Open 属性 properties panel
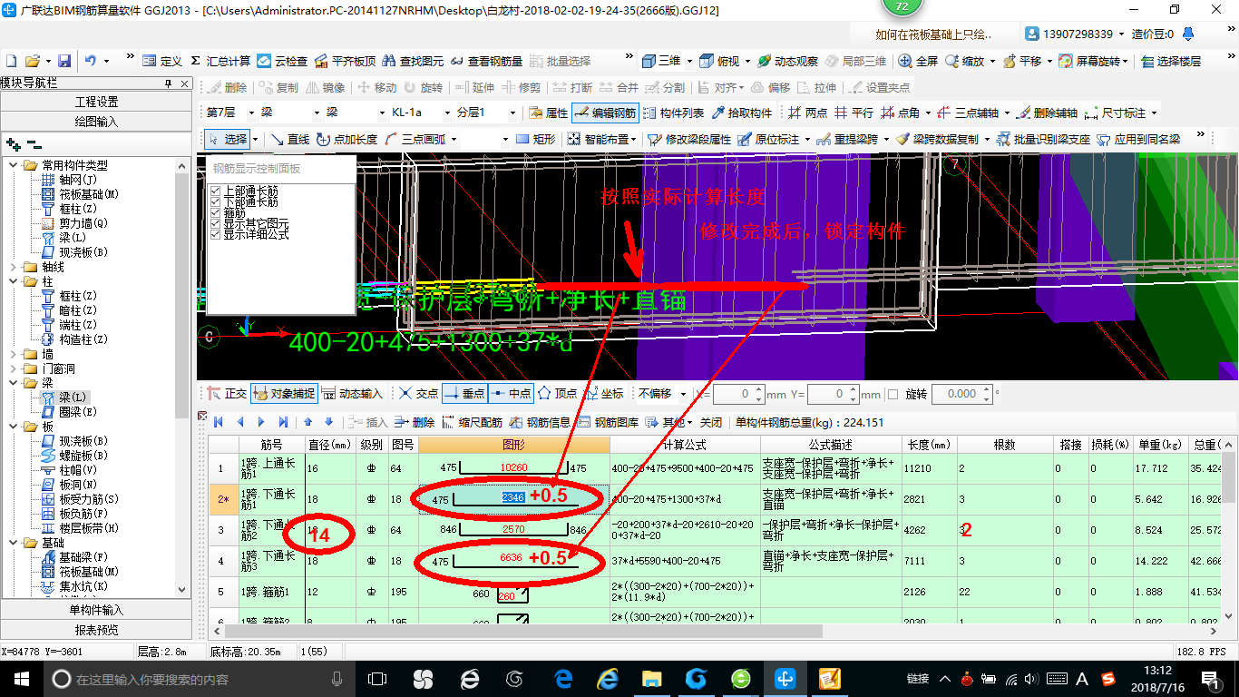Viewport: 1239px width, 697px height. click(x=548, y=113)
